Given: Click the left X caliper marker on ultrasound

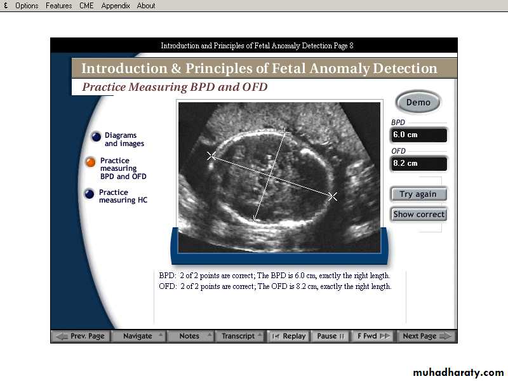Looking at the screenshot, I should [x=211, y=156].
